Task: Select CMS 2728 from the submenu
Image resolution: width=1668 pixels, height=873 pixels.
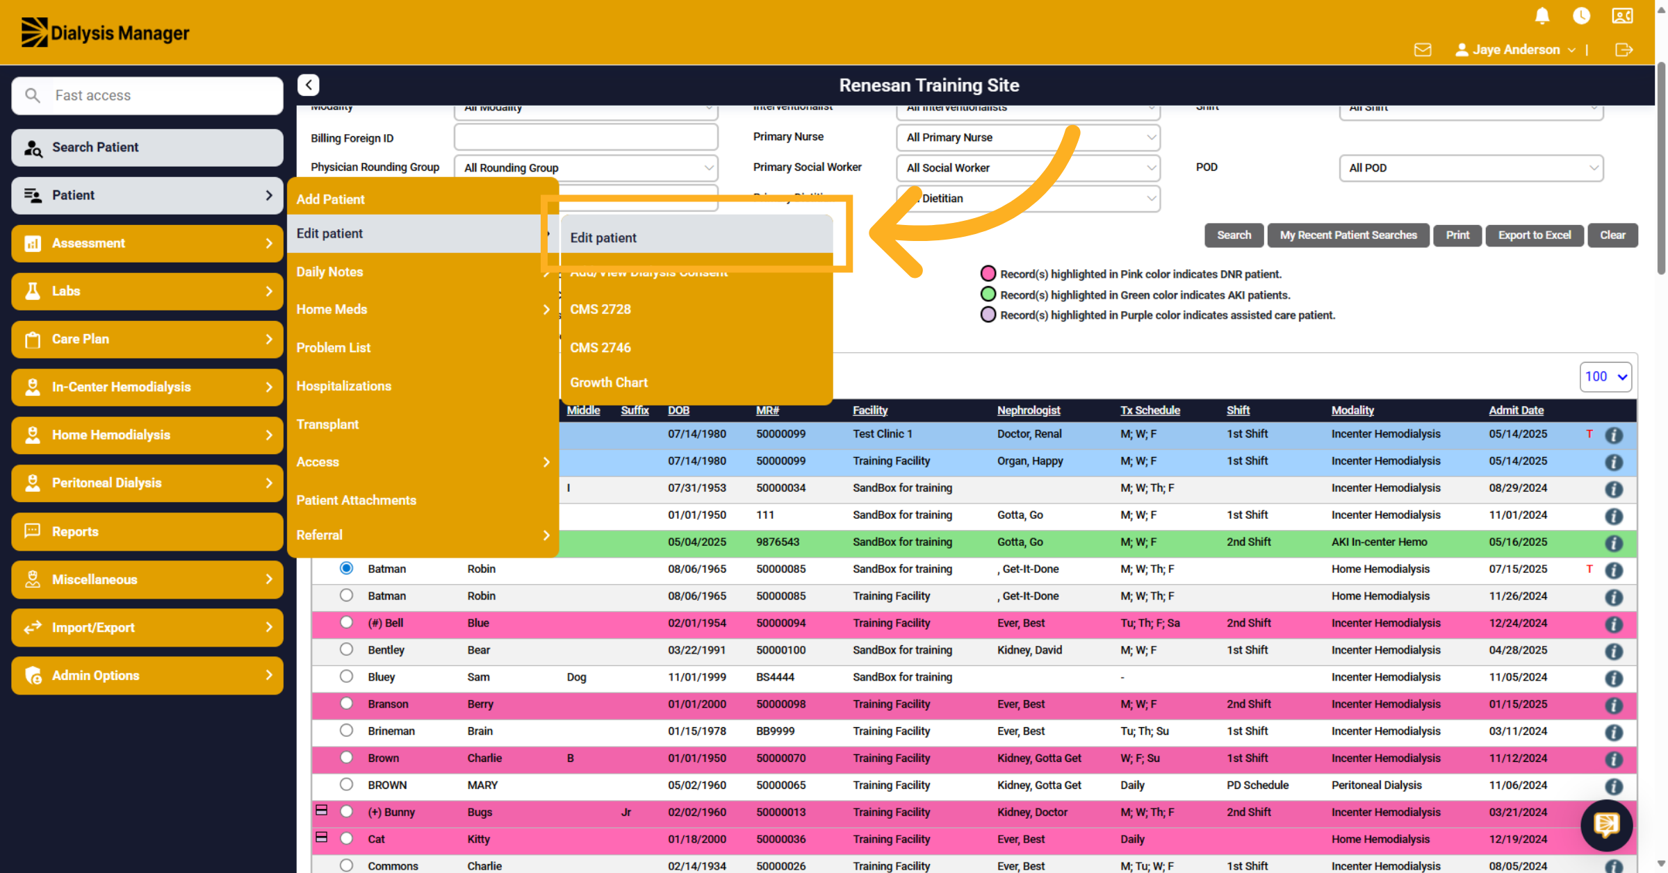Action: click(696, 309)
